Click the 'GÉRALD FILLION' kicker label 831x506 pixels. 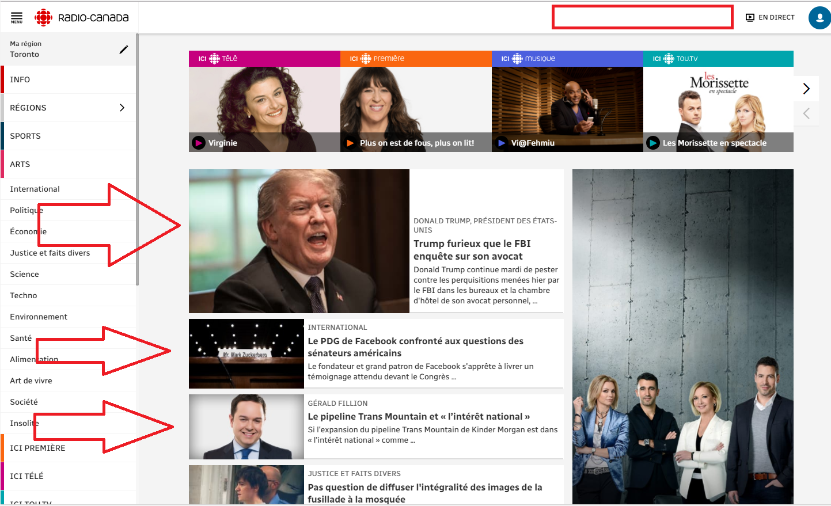337,404
